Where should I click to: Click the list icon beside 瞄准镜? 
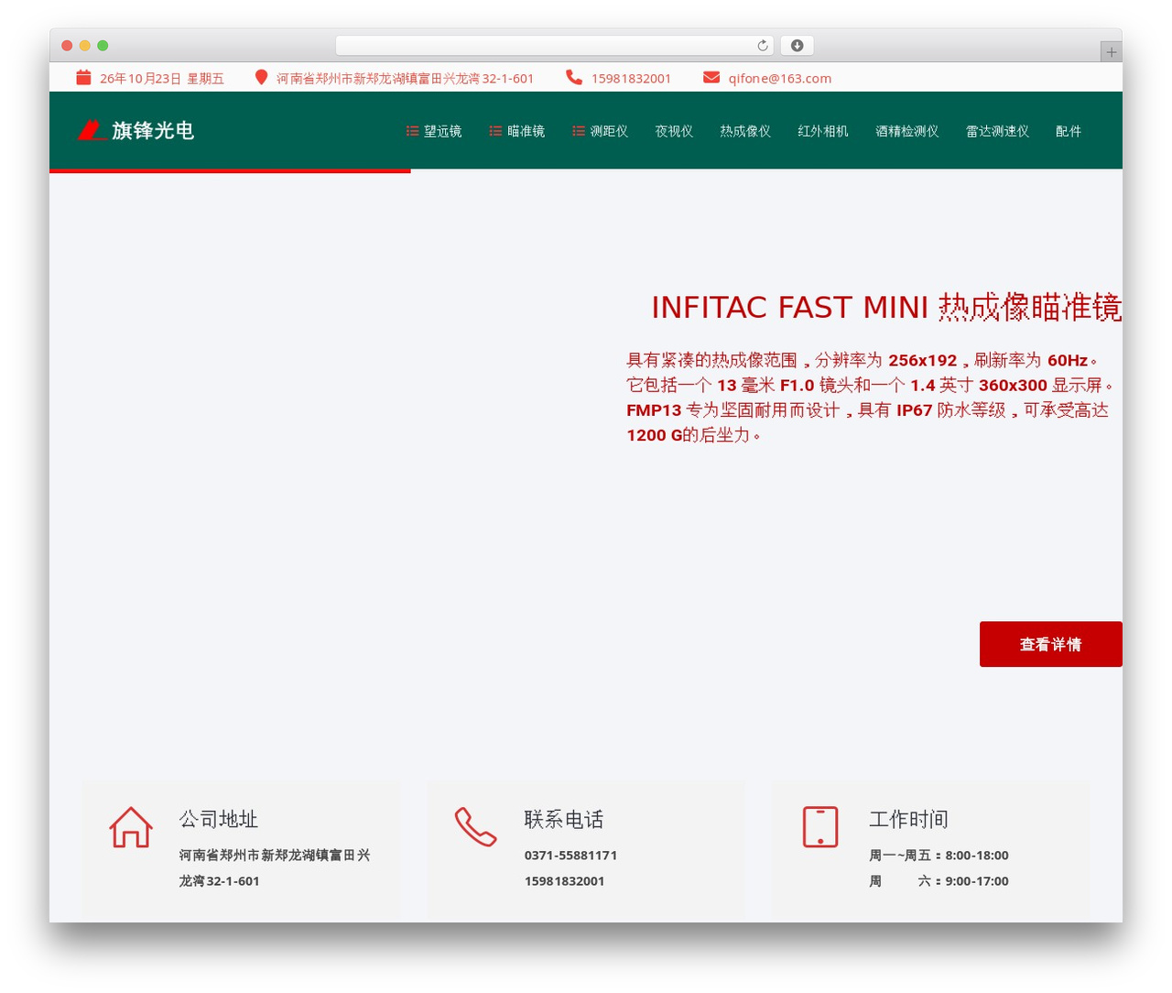coord(495,131)
